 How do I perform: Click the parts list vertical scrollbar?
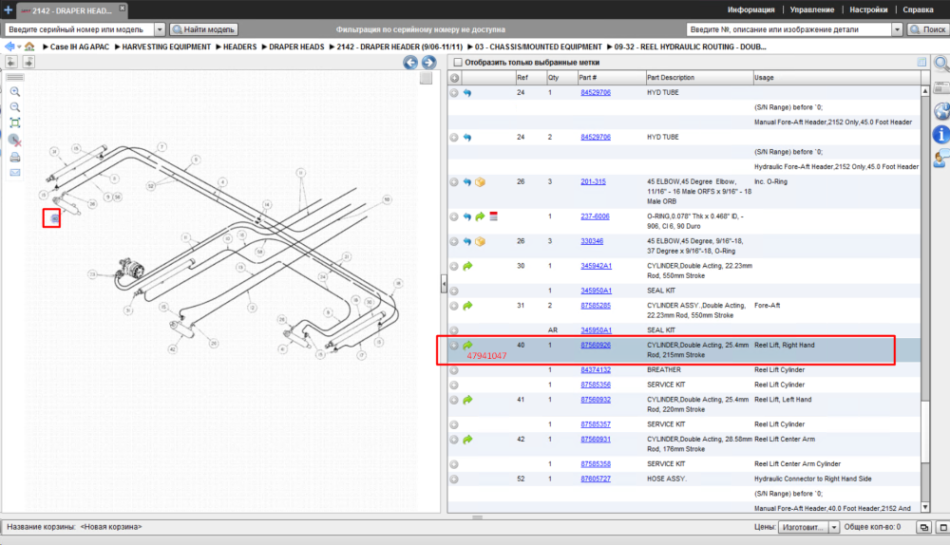(925, 299)
